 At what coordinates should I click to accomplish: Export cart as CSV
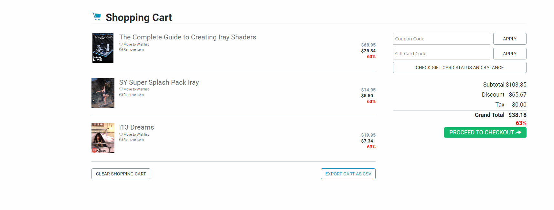(348, 174)
